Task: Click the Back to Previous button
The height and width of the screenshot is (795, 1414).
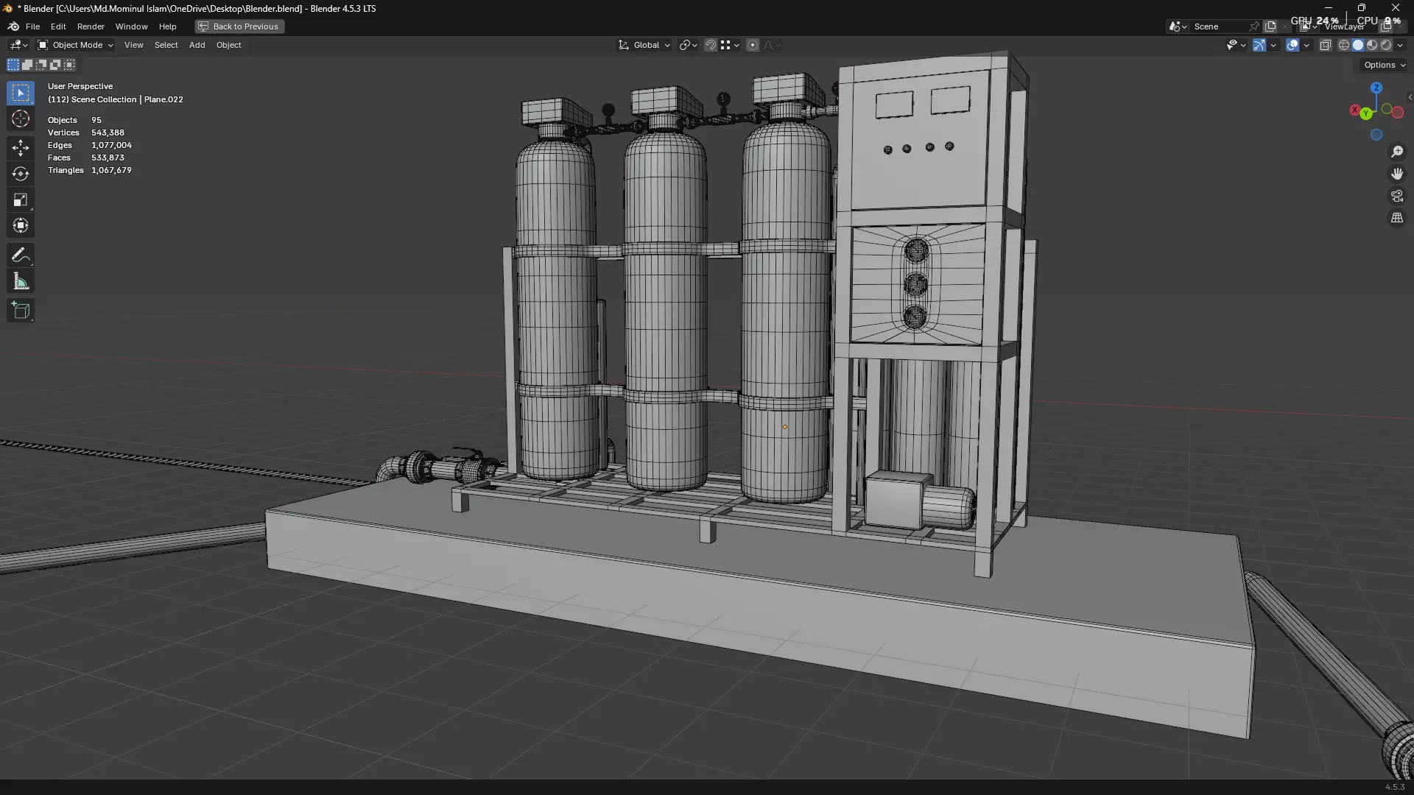Action: (239, 26)
